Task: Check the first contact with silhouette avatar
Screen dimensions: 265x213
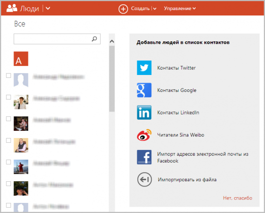Action: (9, 75)
